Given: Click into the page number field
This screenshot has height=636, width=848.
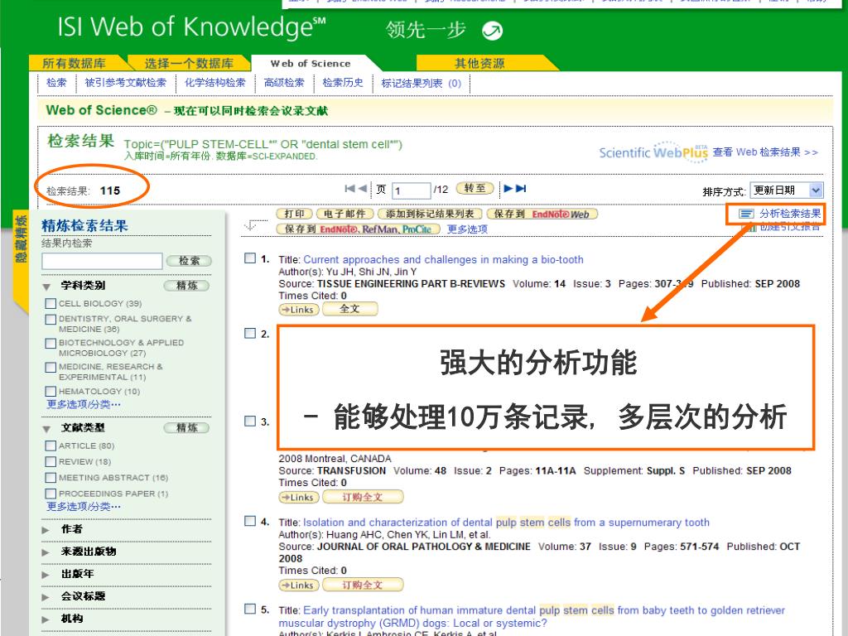Looking at the screenshot, I should click(x=411, y=190).
